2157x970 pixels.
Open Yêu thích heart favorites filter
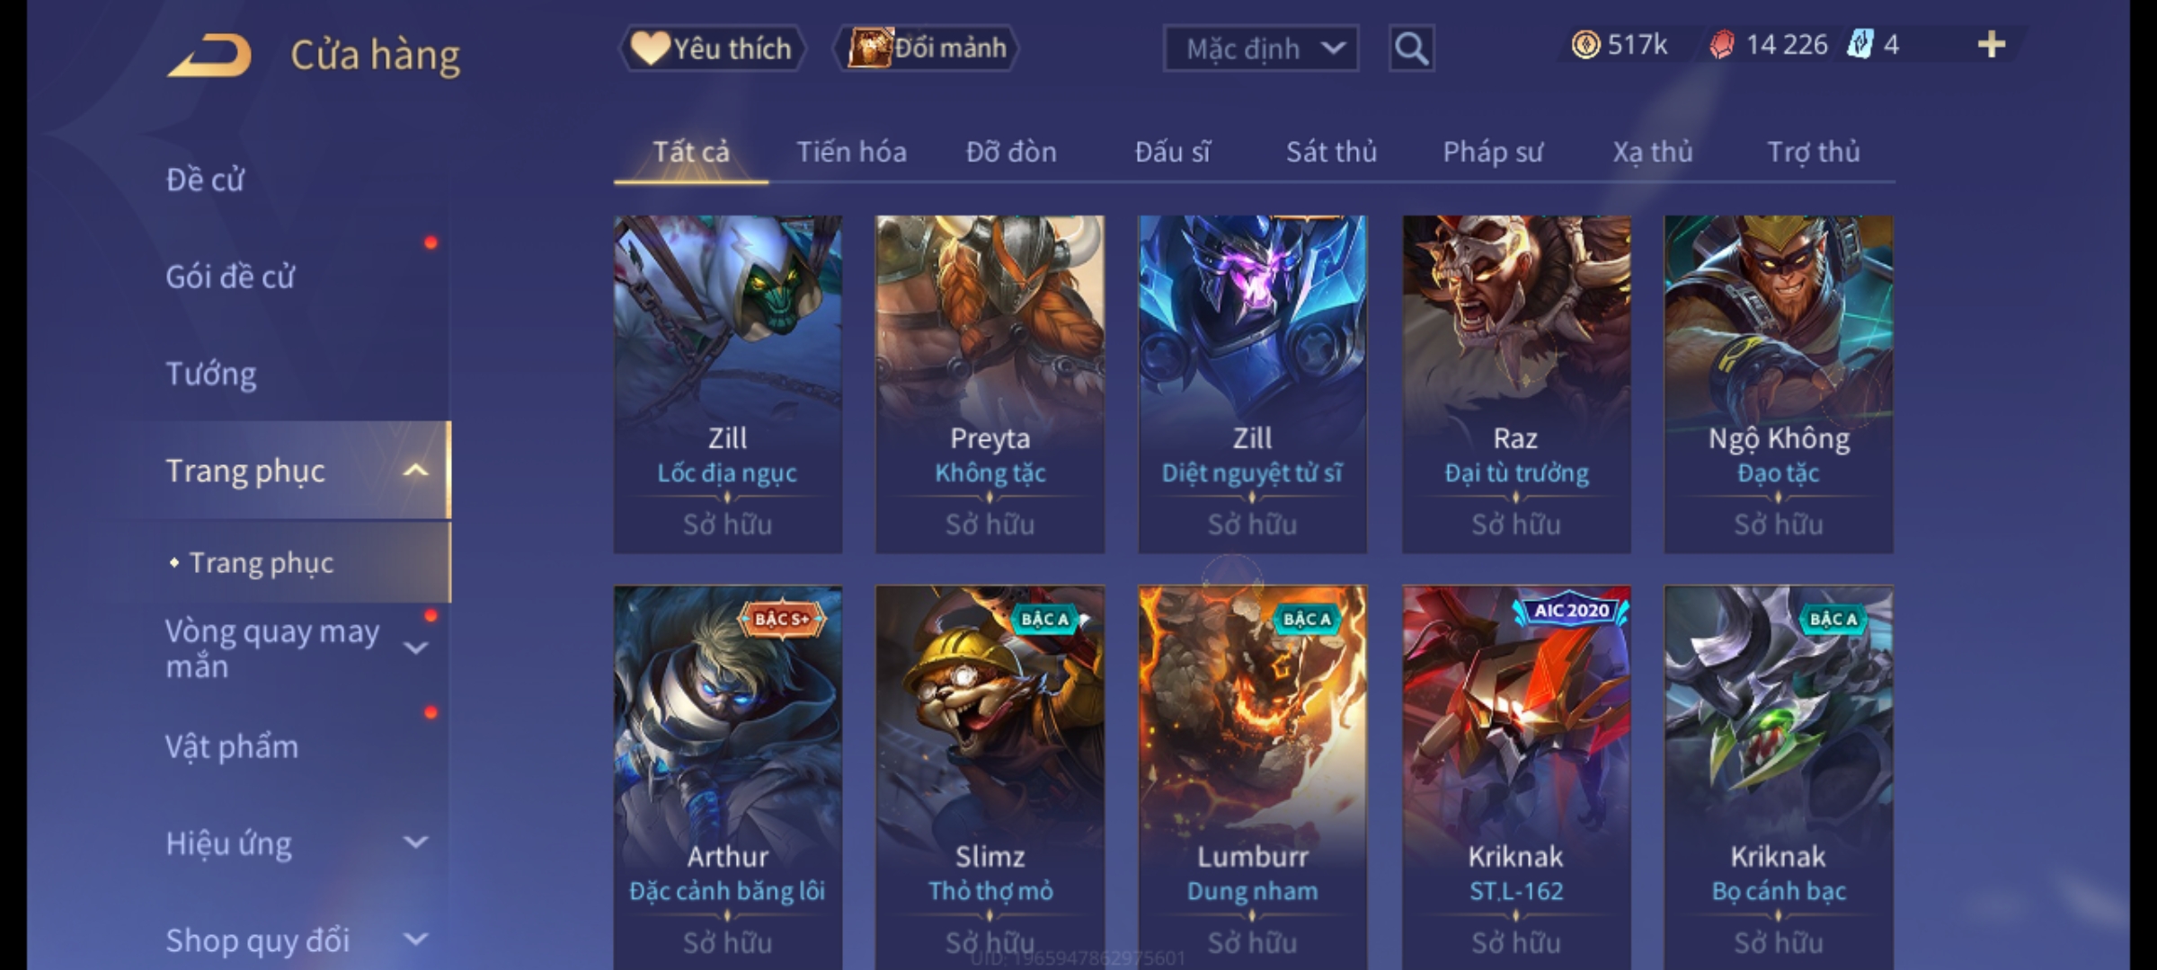tap(712, 48)
